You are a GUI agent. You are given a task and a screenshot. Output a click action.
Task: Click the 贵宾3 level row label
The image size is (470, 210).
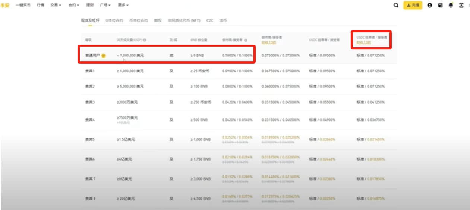coord(90,102)
